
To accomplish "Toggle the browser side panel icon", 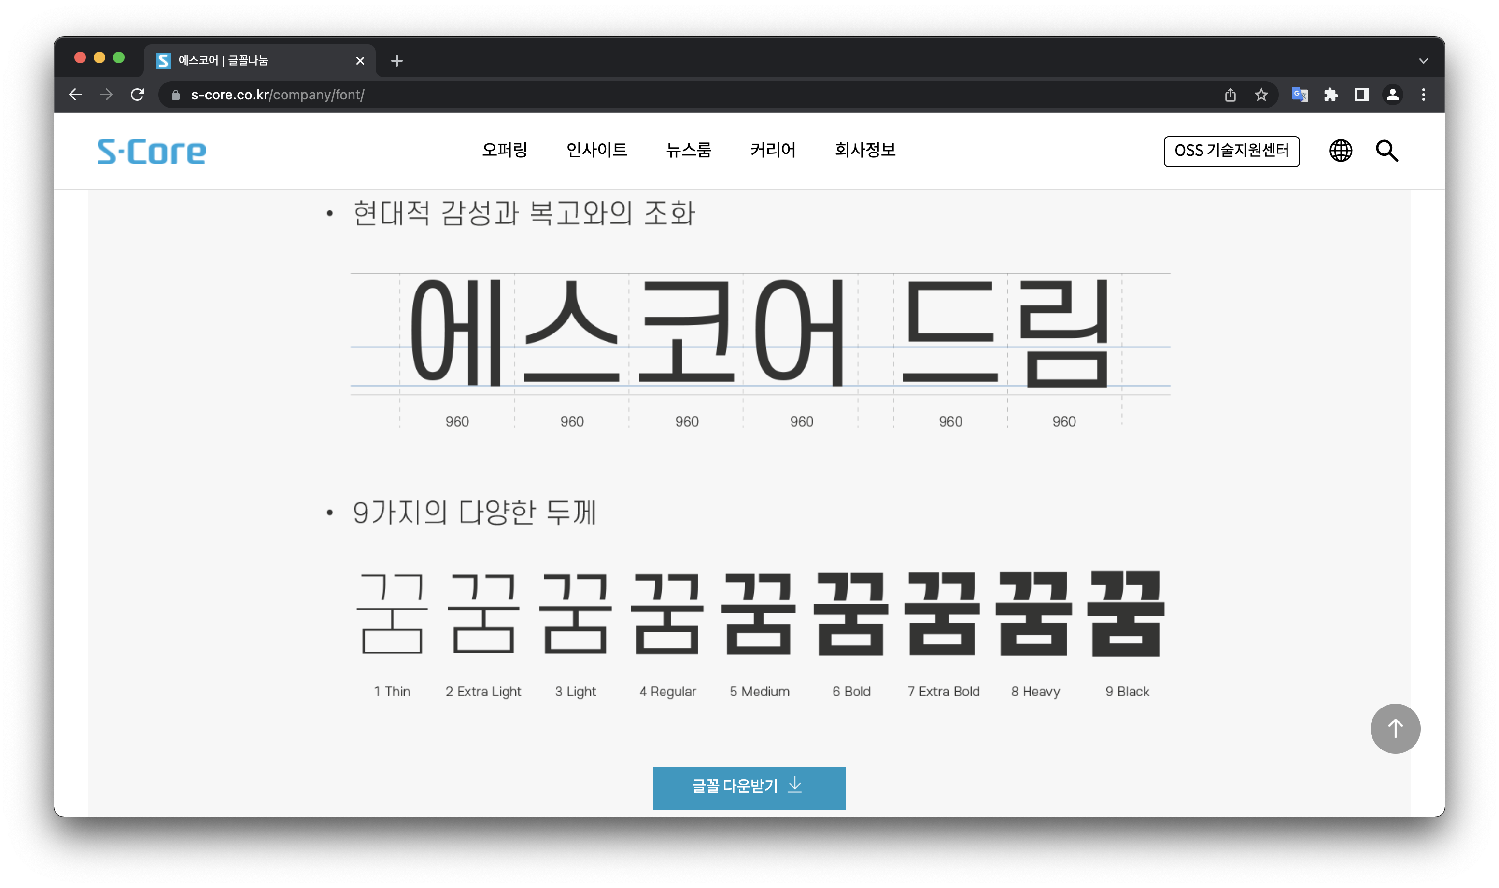I will 1361,95.
